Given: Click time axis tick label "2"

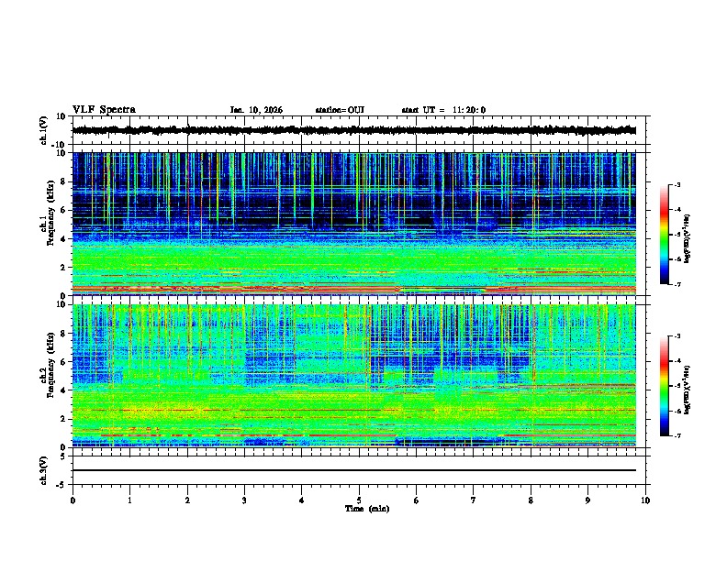Looking at the screenshot, I should pyautogui.click(x=187, y=500).
